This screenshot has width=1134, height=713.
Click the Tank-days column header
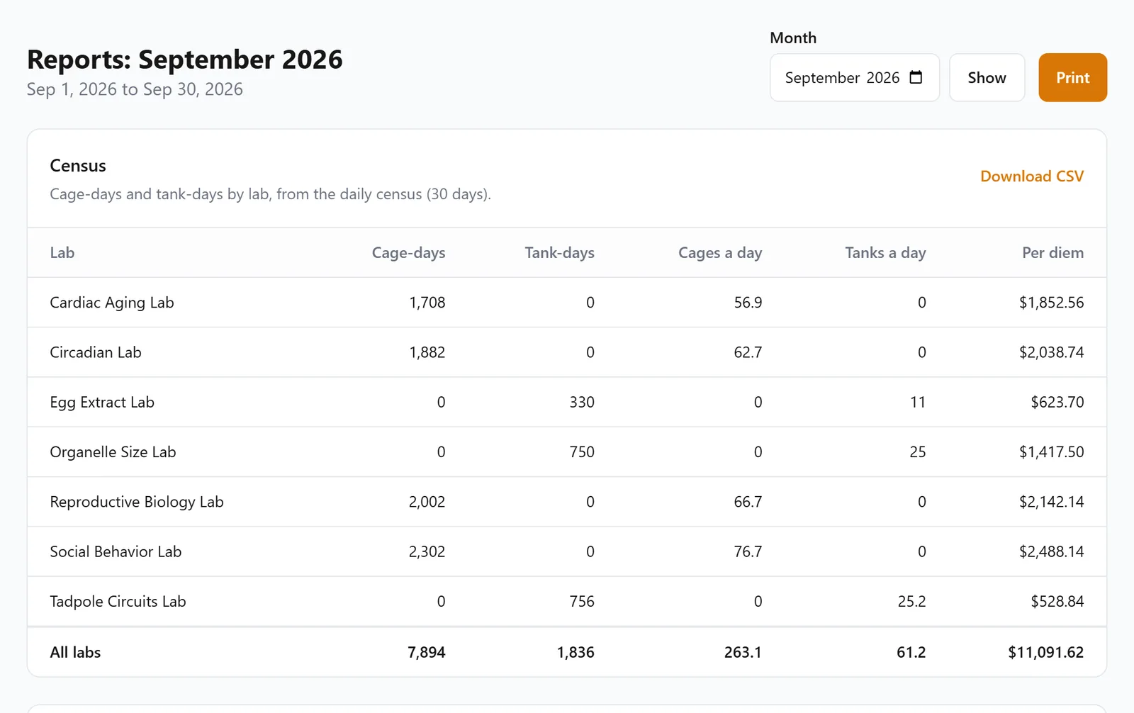559,253
